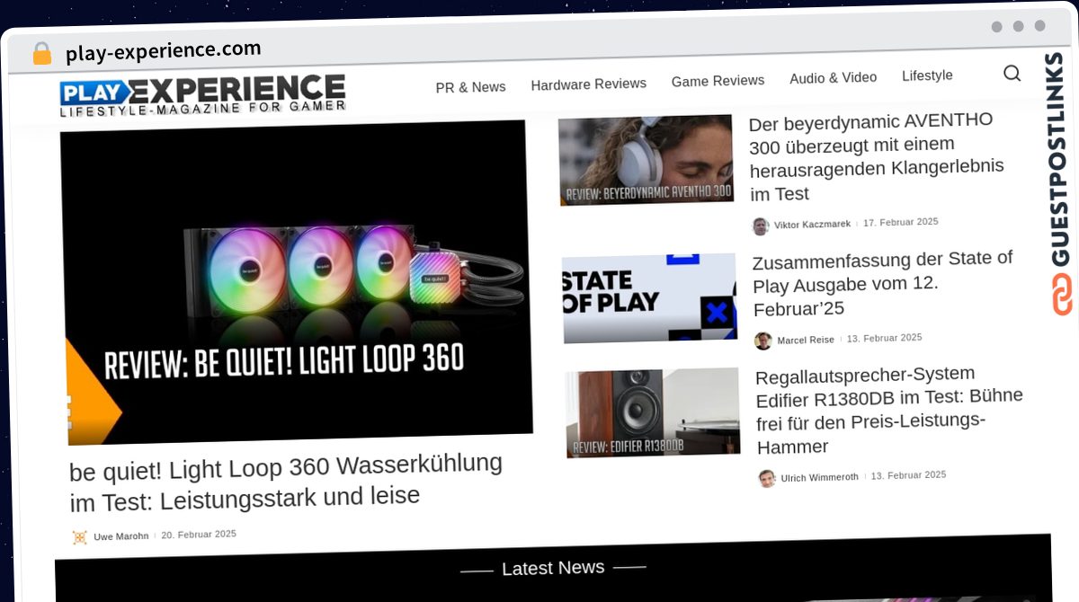Click the padlock icon in the address bar

pos(41,54)
